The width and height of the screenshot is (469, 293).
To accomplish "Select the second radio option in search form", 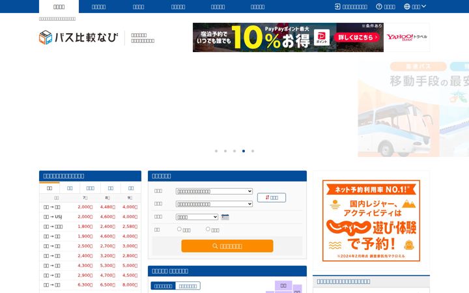I will pyautogui.click(x=208, y=229).
